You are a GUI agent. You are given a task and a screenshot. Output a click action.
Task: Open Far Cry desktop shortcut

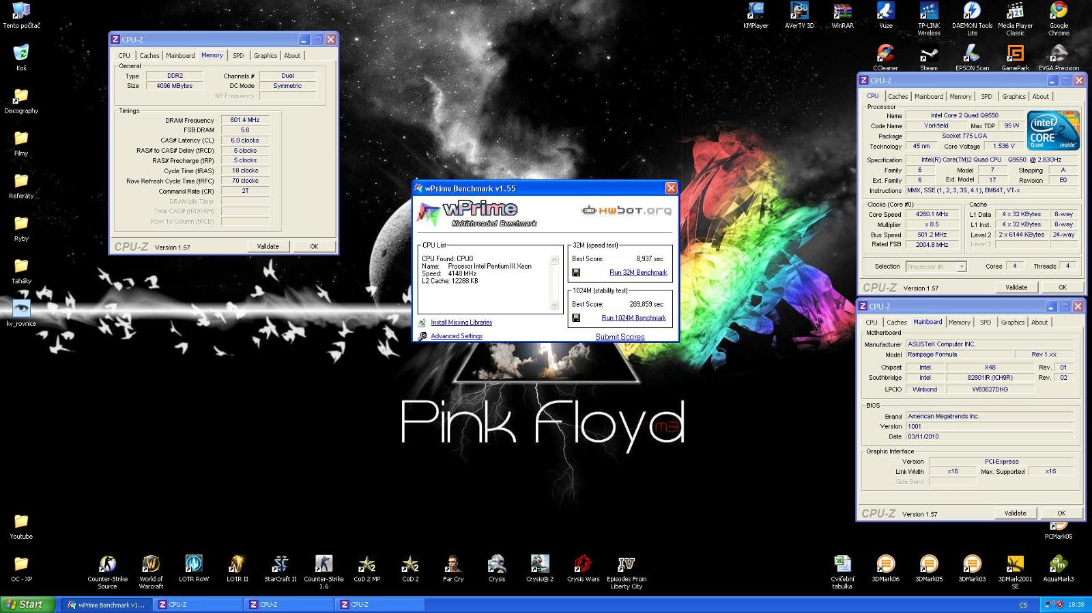(453, 569)
